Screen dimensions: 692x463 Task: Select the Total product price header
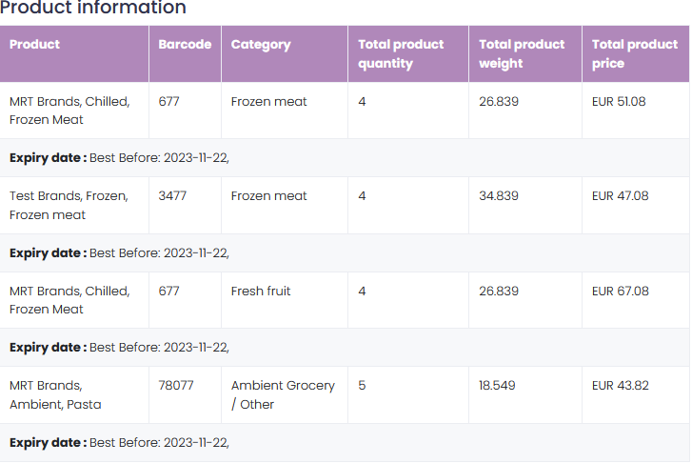point(634,53)
